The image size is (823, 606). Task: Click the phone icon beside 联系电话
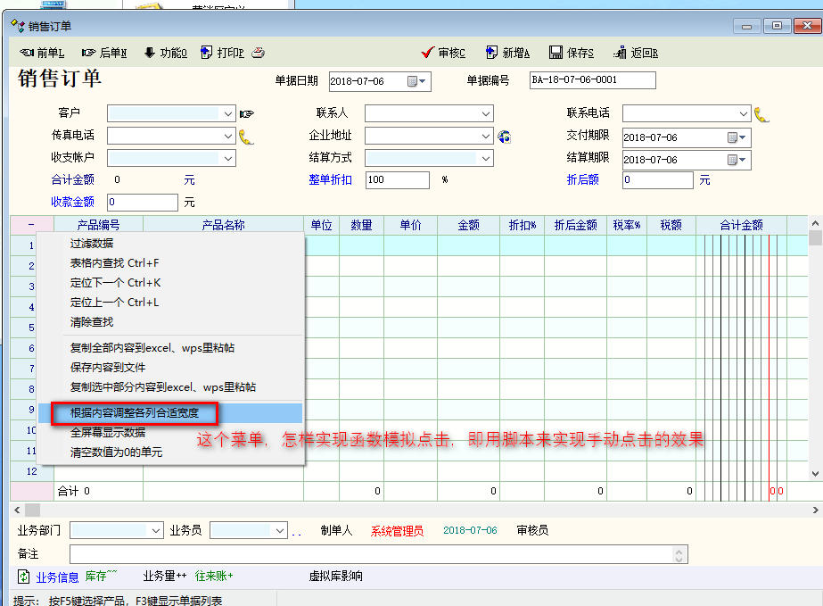[x=761, y=114]
